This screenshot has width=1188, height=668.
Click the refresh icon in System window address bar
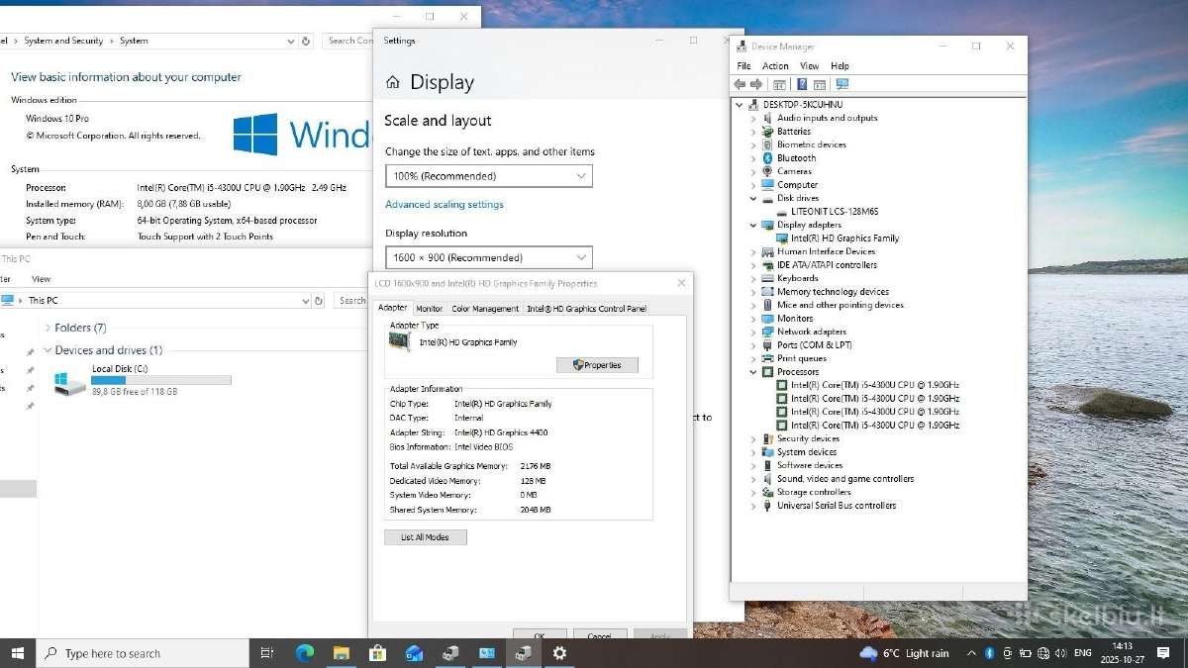pyautogui.click(x=306, y=41)
